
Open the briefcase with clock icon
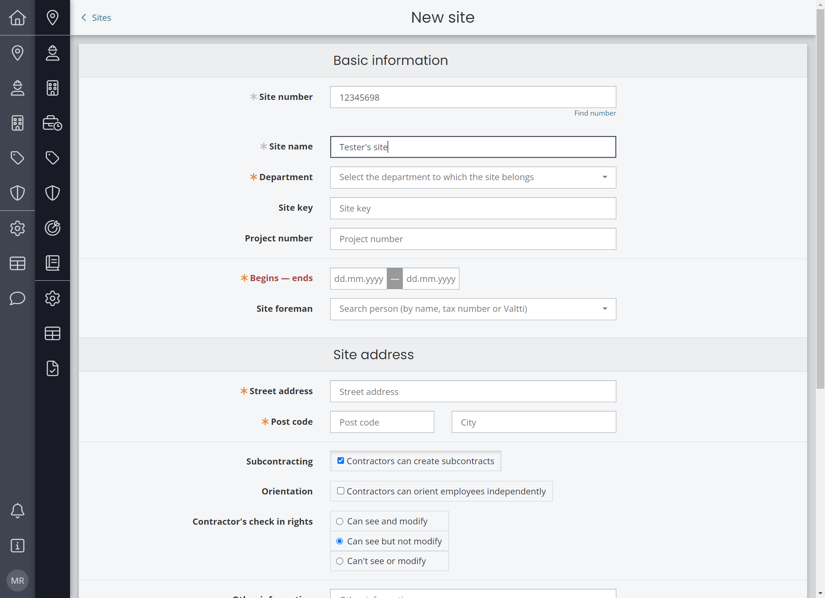tap(53, 123)
